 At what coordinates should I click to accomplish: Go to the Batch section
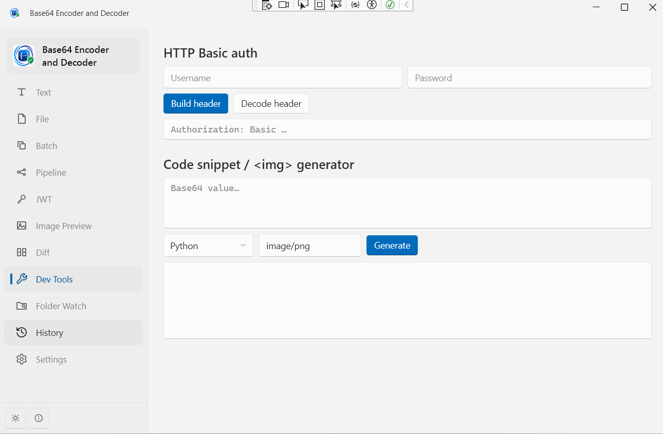[73, 146]
